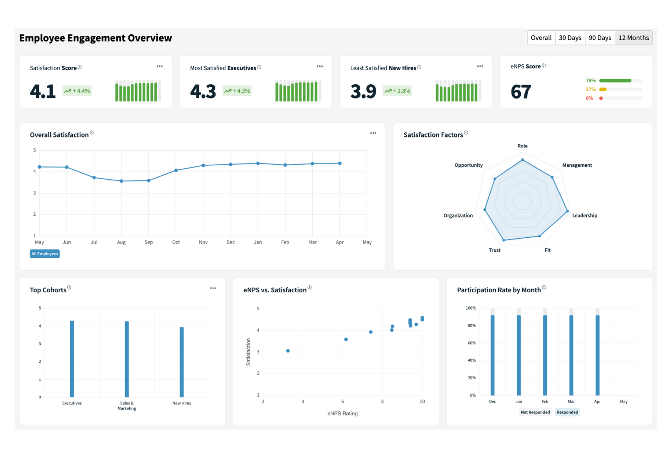Image resolution: width=672 pixels, height=458 pixels.
Task: Click info icon by Participation Rate by Month
Action: pos(544,288)
